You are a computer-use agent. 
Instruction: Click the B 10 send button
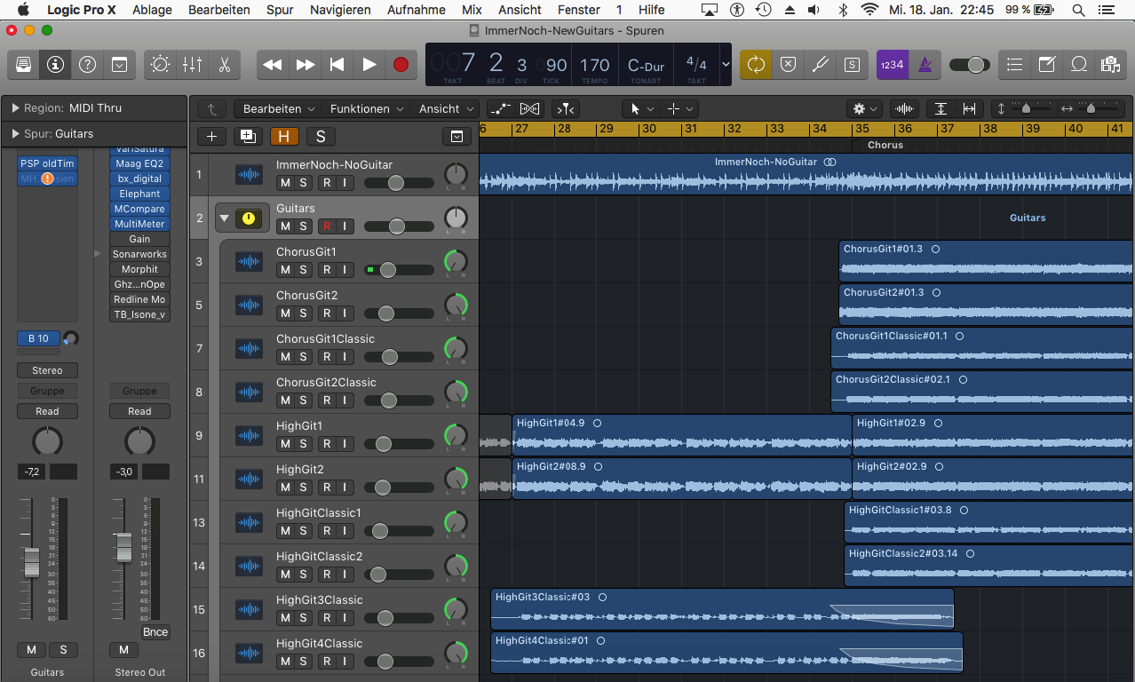click(x=38, y=338)
